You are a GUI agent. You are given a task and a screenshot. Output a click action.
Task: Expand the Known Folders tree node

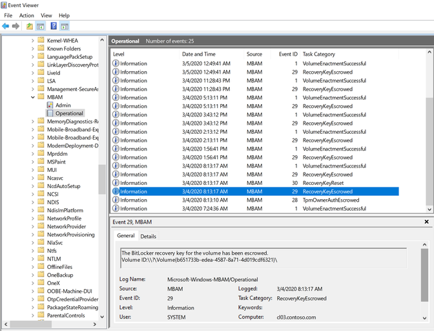pyautogui.click(x=33, y=48)
